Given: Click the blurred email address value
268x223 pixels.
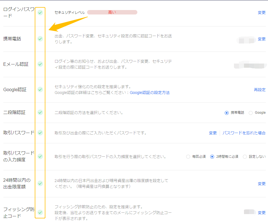Looking at the screenshot, I should point(250,65).
